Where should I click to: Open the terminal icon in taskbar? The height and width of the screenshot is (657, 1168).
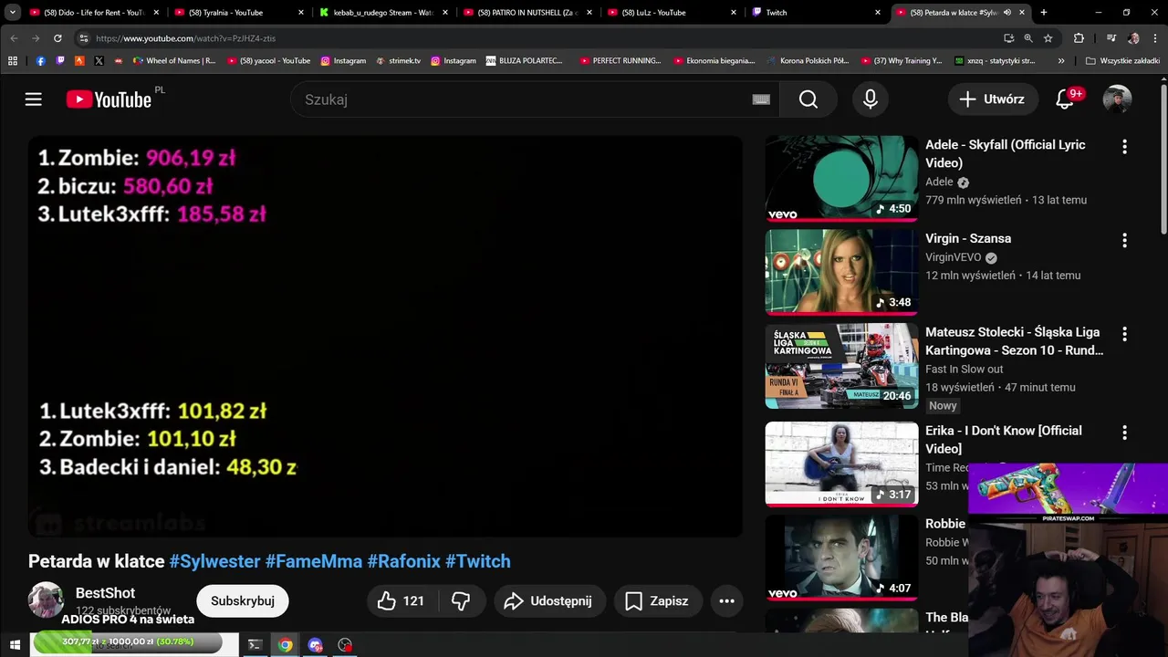pos(255,645)
